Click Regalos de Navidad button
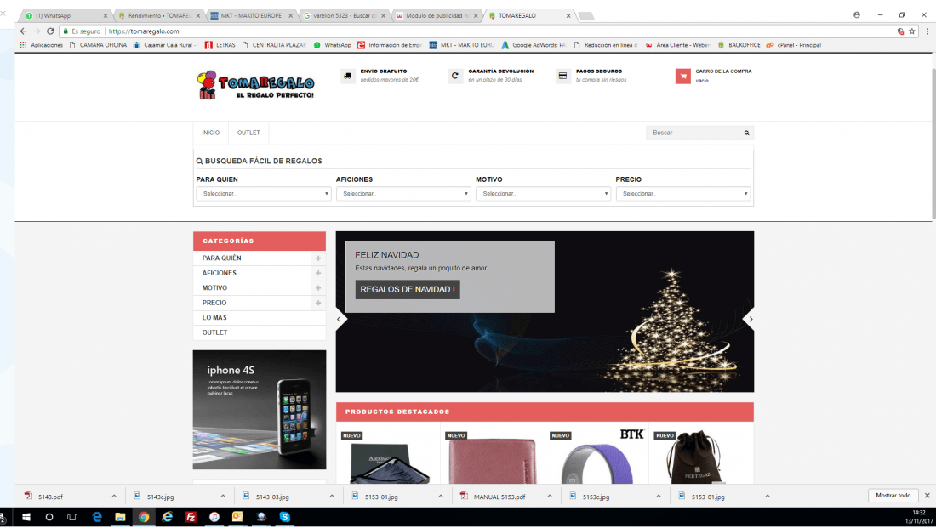Screen dimensions: 936x528 [408, 289]
